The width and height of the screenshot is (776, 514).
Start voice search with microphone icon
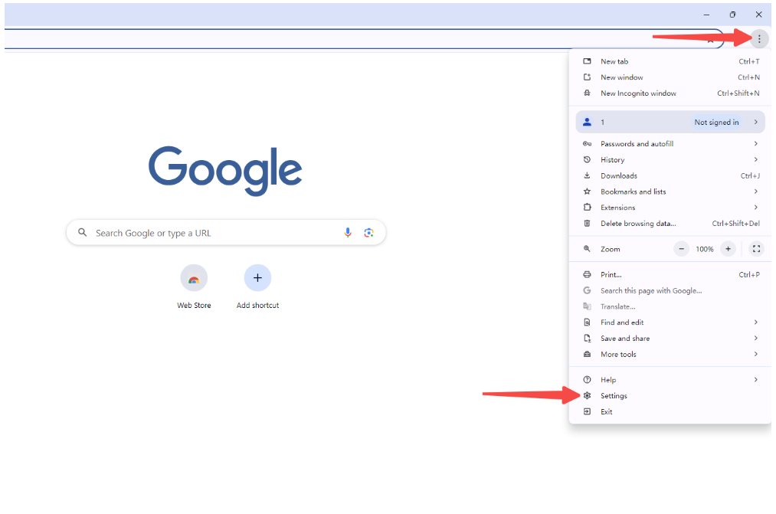point(348,233)
